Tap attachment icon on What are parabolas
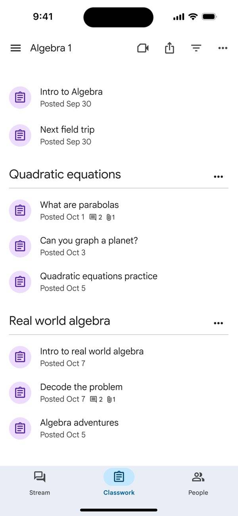This screenshot has width=238, height=516. [x=109, y=217]
